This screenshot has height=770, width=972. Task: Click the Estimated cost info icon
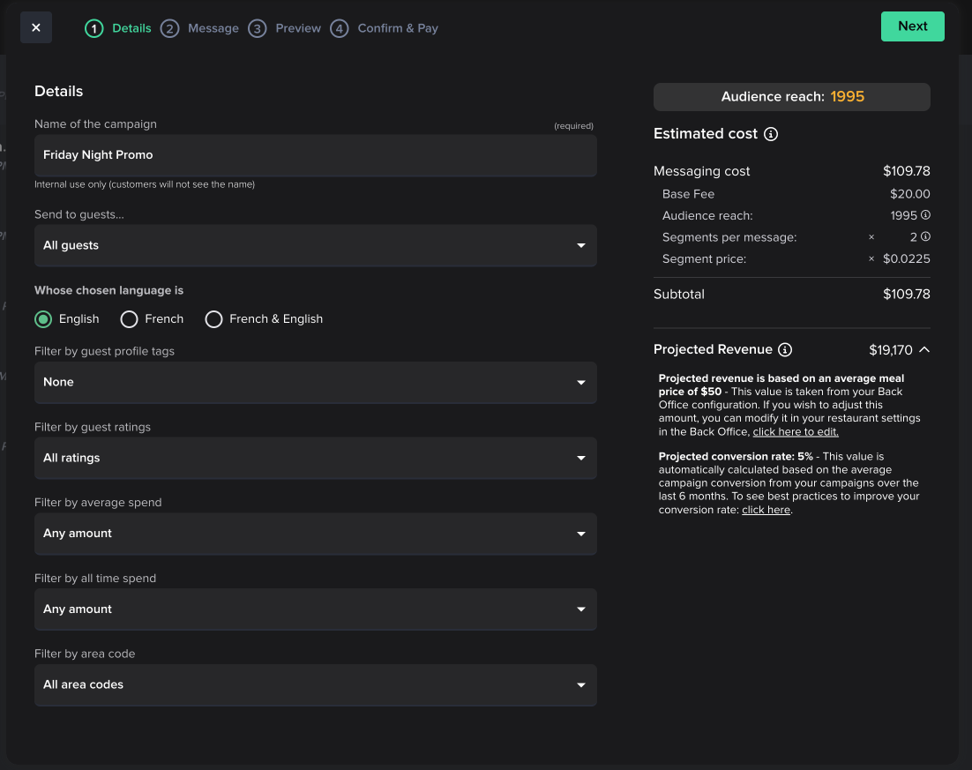pos(771,134)
